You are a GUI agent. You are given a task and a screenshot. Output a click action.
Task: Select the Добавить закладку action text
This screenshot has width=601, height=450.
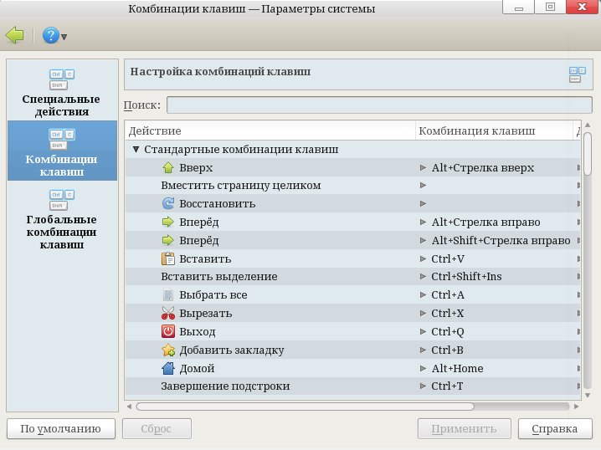coord(232,350)
